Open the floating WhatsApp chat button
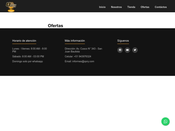Viewport: 175px width, 131px height. [165, 121]
